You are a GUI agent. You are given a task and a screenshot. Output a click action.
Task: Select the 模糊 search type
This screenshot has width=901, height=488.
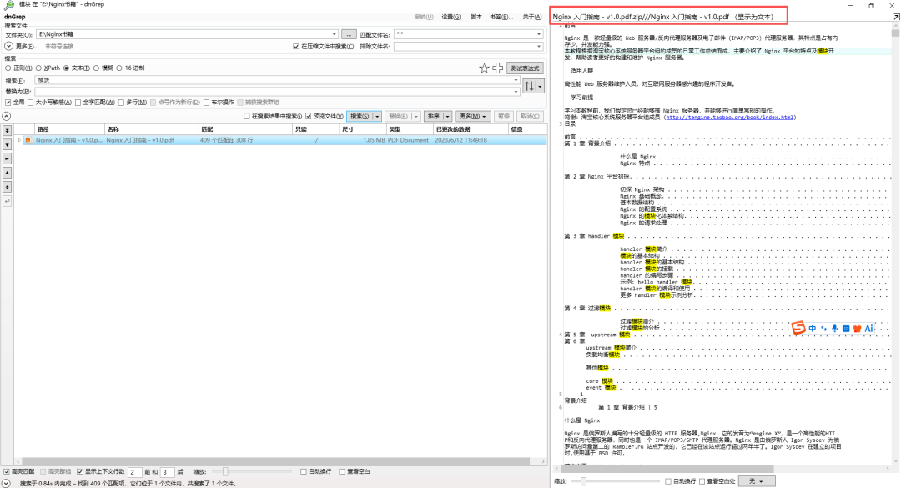point(96,68)
